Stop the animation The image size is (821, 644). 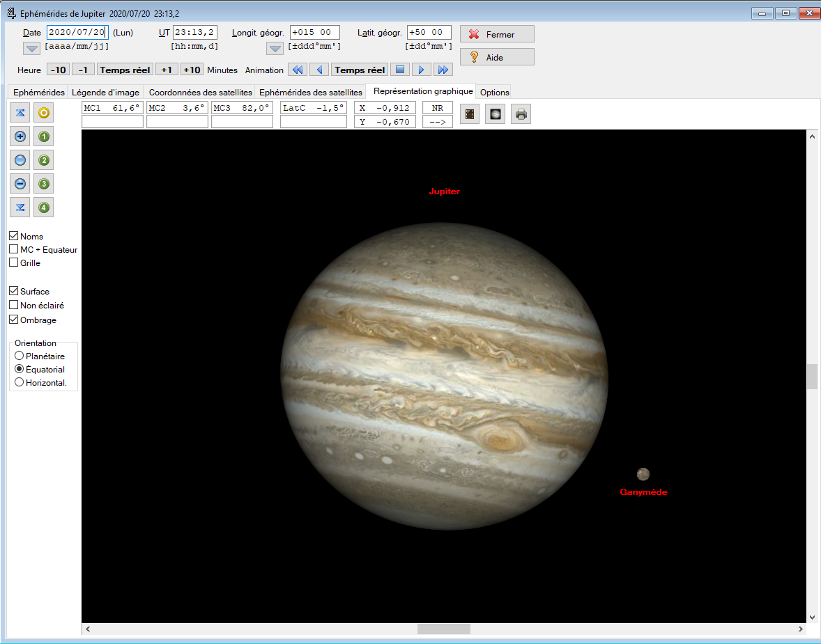399,70
